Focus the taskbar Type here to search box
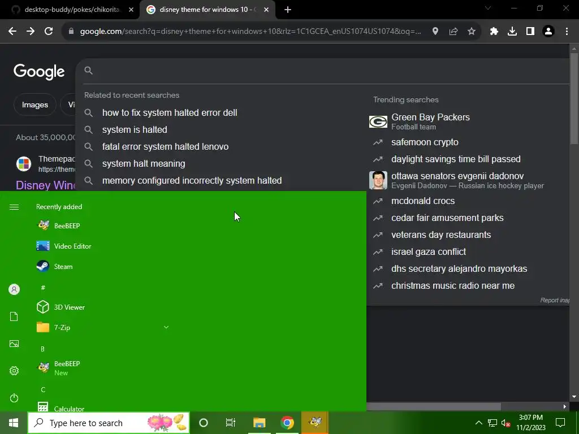 click(x=109, y=423)
